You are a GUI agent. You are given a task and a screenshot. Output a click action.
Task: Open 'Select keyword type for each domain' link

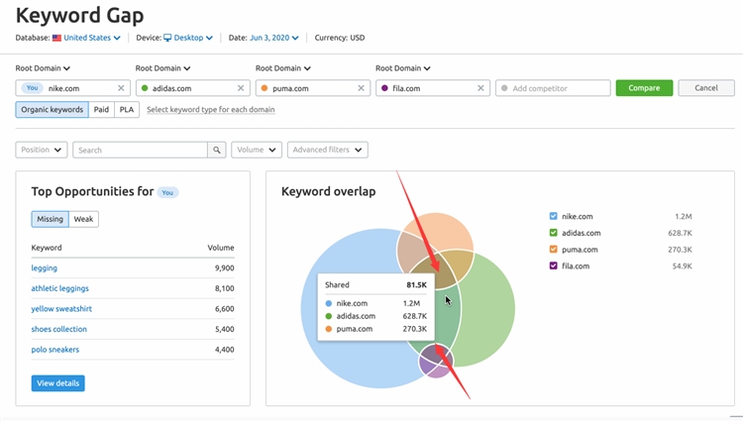coord(211,109)
